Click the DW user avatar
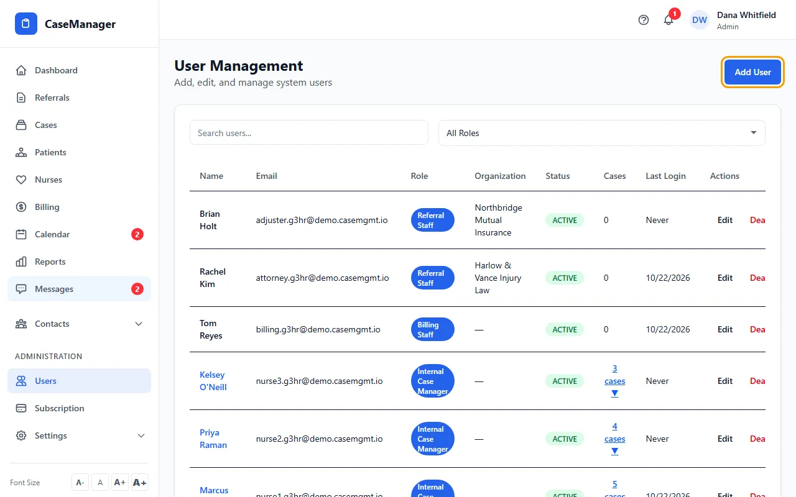Viewport: 796px width, 497px height. pyautogui.click(x=700, y=20)
